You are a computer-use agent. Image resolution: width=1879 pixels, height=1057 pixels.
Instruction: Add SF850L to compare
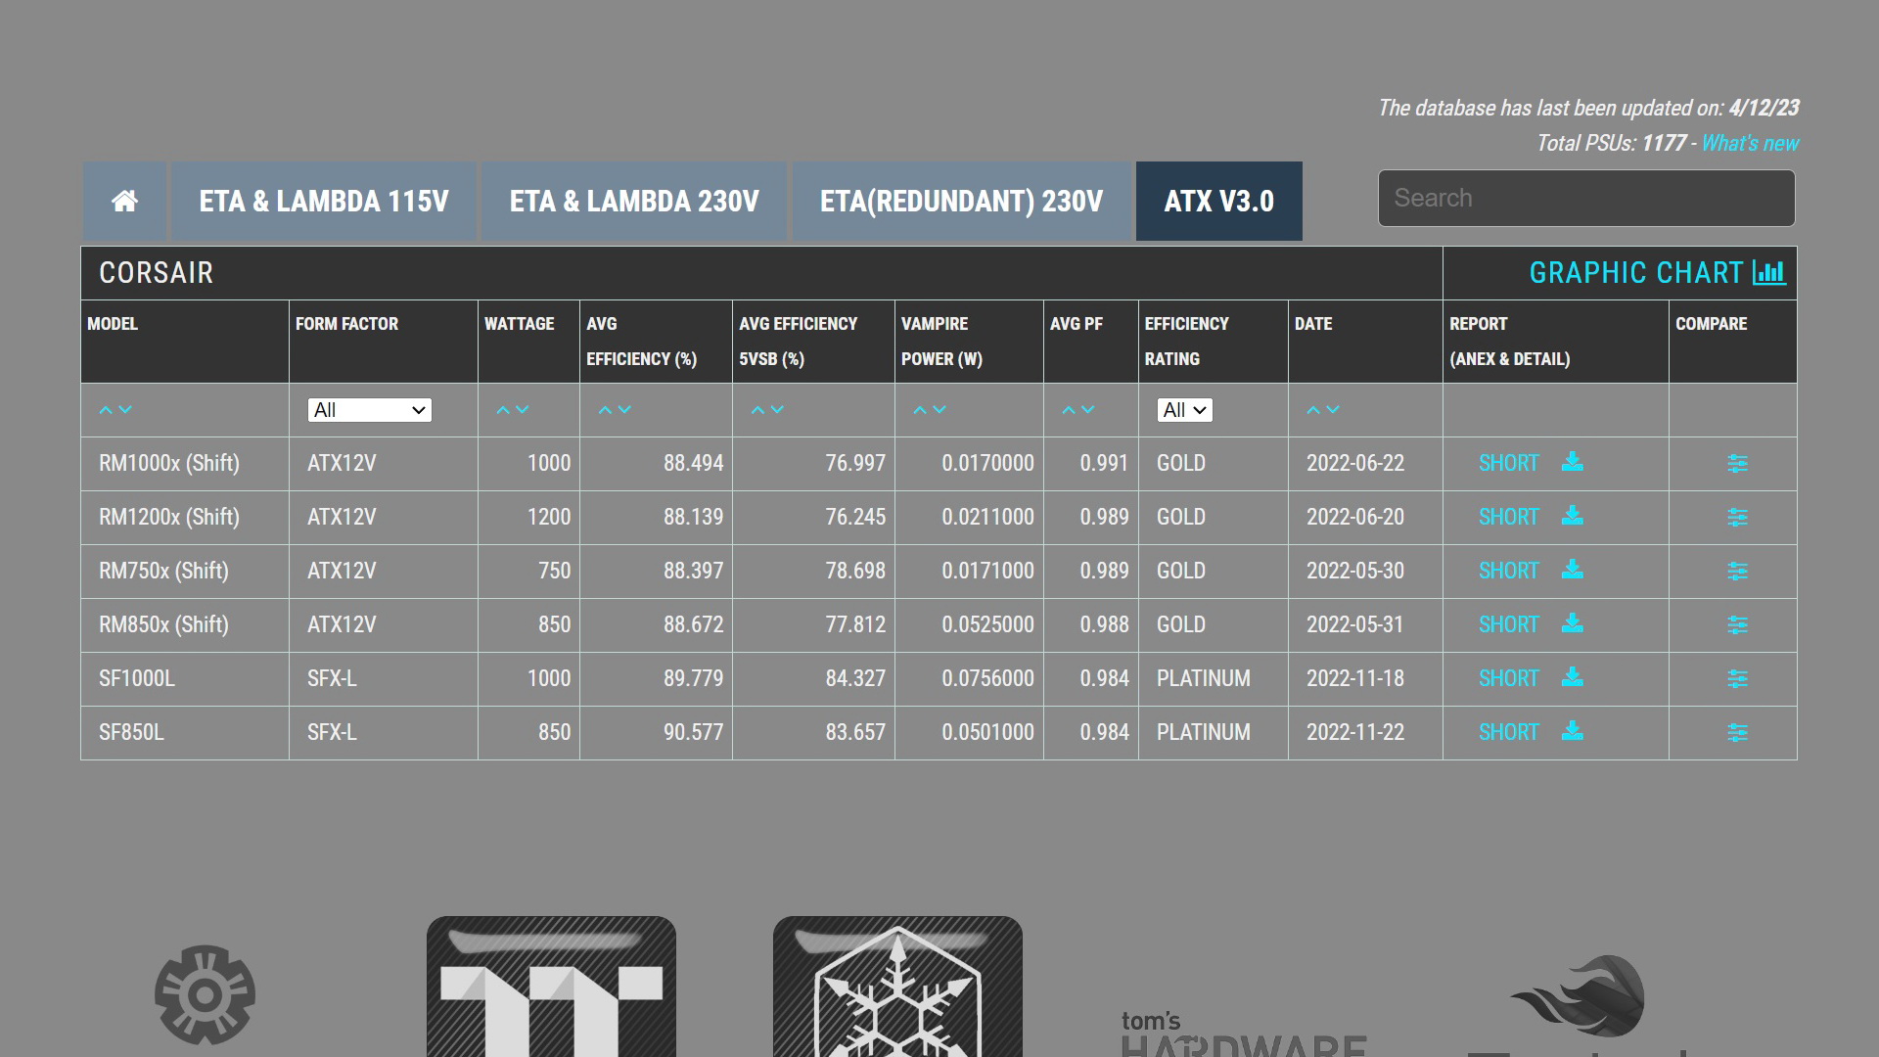(x=1737, y=733)
